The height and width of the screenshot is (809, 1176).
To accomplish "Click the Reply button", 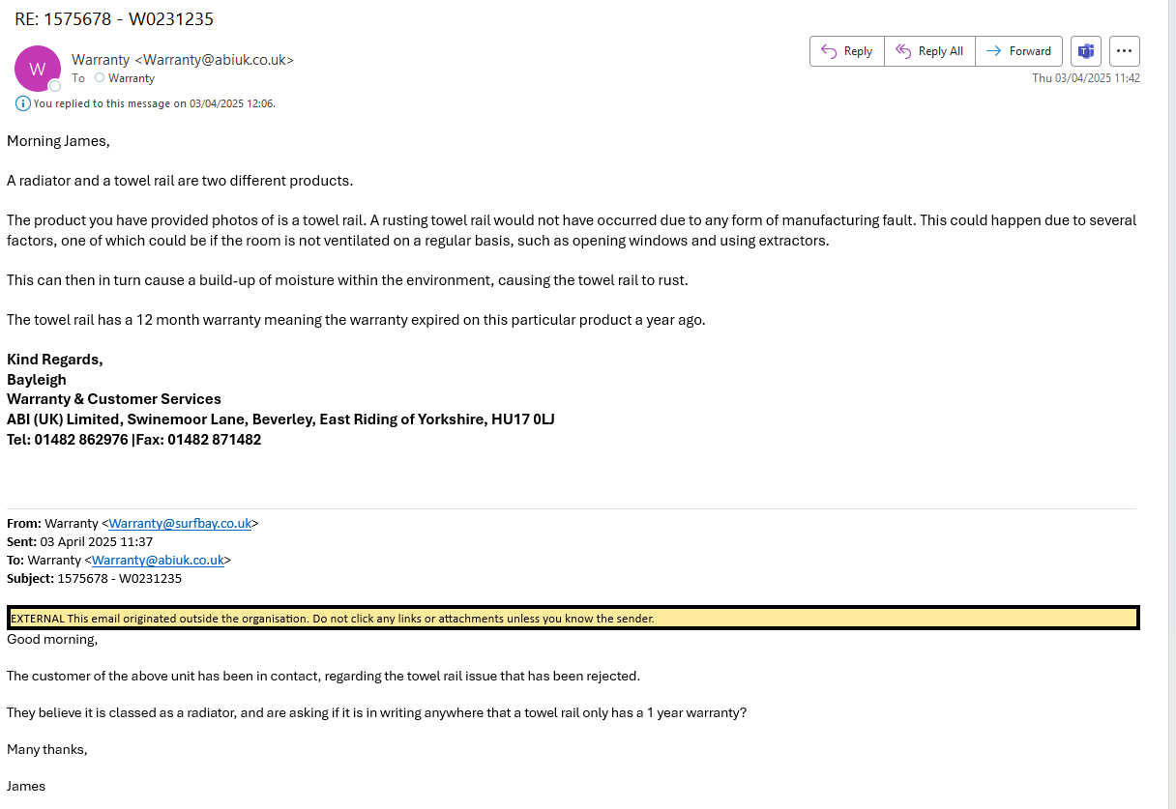I will (x=846, y=51).
